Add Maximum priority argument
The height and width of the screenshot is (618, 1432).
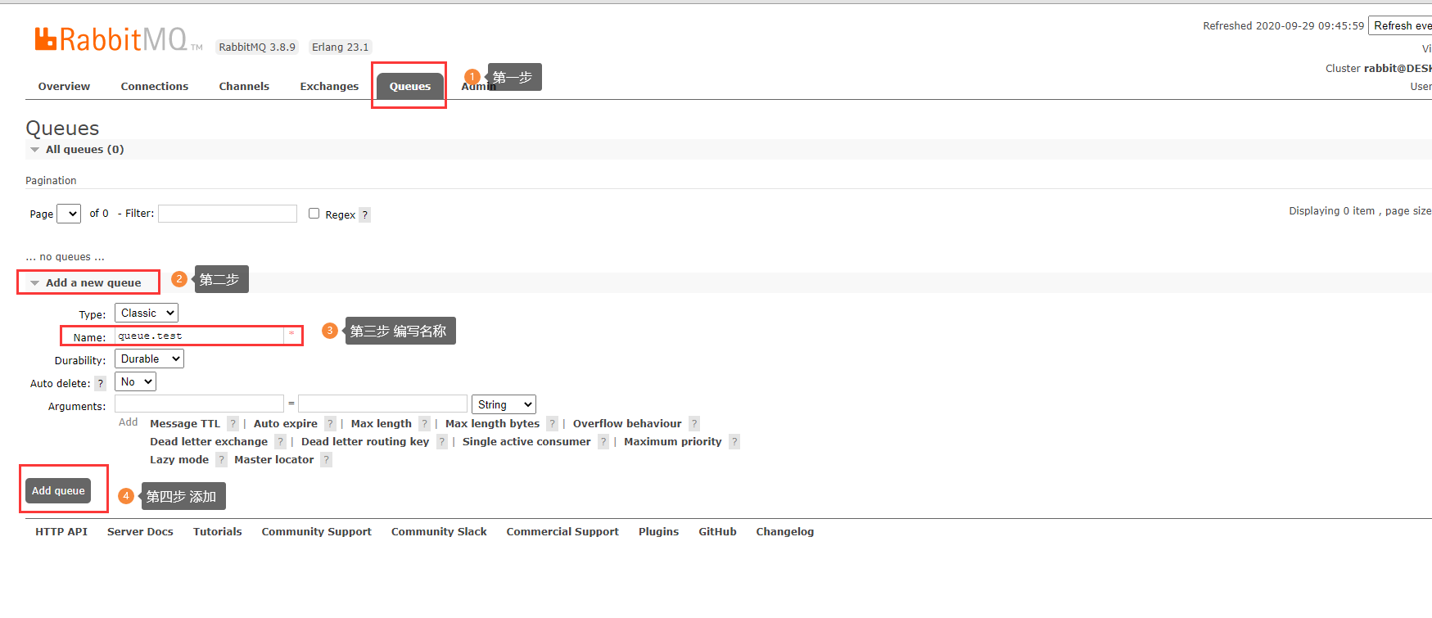(673, 441)
